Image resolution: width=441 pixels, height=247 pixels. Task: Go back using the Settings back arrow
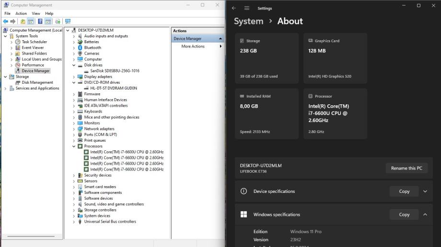tap(233, 8)
